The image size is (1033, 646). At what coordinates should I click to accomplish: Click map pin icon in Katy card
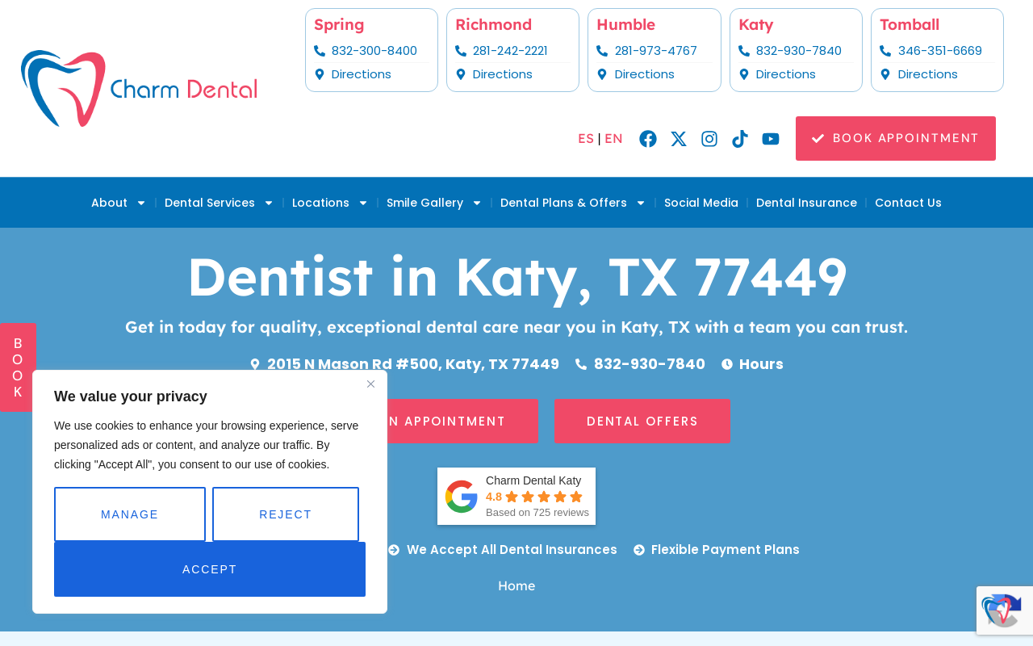pyautogui.click(x=744, y=74)
